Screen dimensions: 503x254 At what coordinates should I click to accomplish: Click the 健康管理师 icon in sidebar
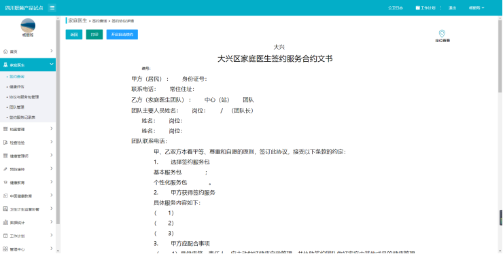pyautogui.click(x=5, y=156)
